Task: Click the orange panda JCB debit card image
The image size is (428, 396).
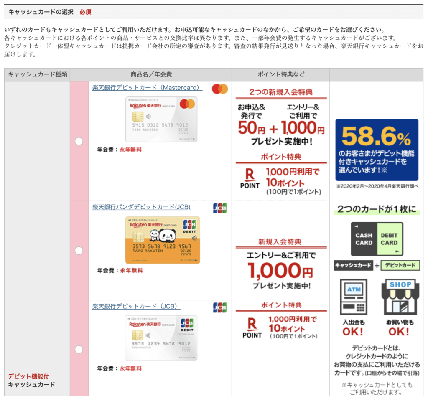Action: pyautogui.click(x=163, y=240)
